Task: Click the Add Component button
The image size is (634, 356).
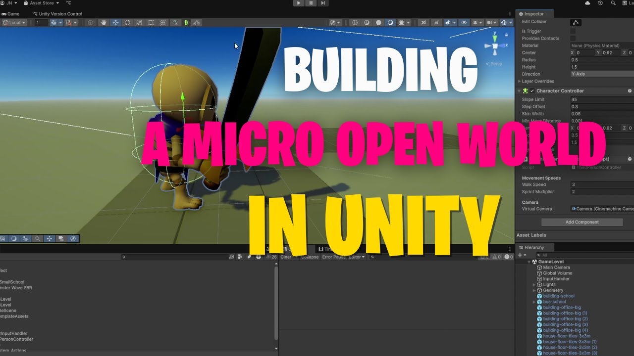Action: coord(582,222)
